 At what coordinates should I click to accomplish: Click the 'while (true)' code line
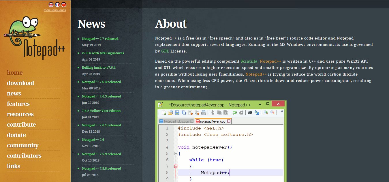coord(206,160)
